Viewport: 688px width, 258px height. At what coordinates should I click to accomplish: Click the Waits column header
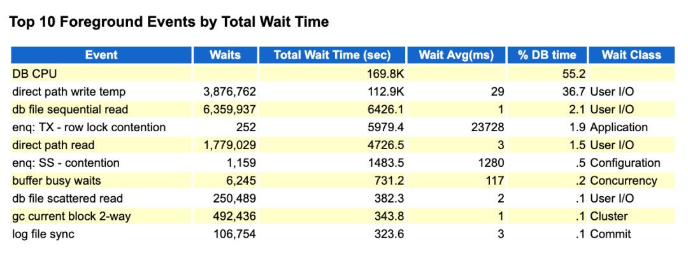[225, 55]
